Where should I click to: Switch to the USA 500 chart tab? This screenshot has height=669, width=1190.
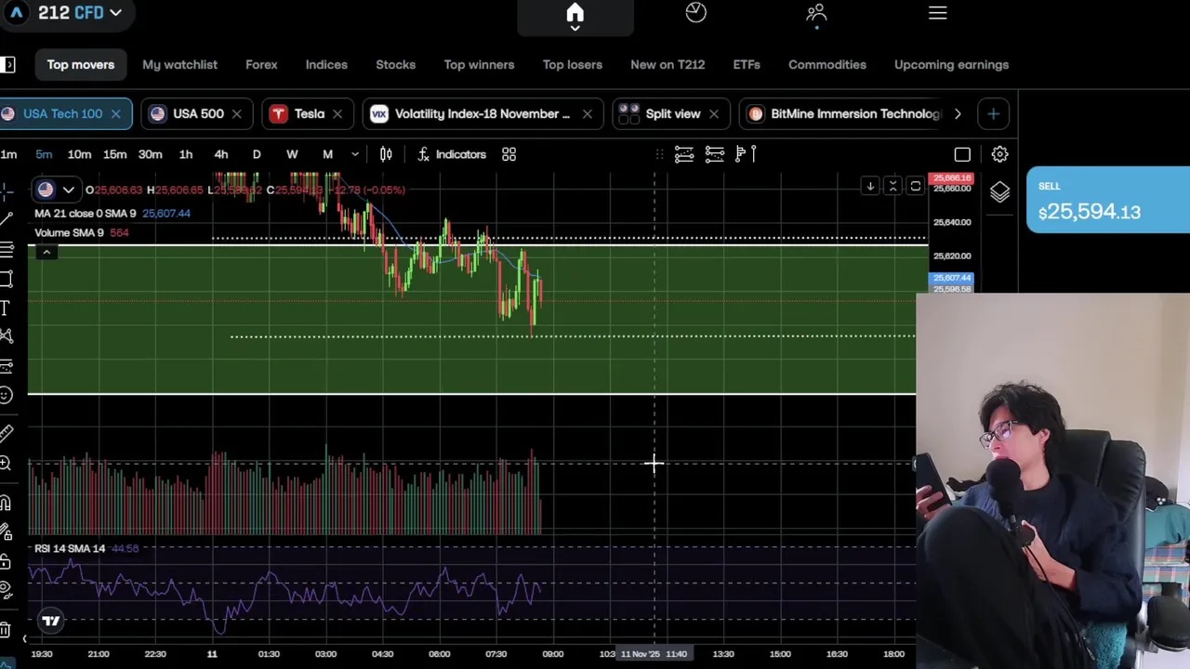click(x=198, y=113)
